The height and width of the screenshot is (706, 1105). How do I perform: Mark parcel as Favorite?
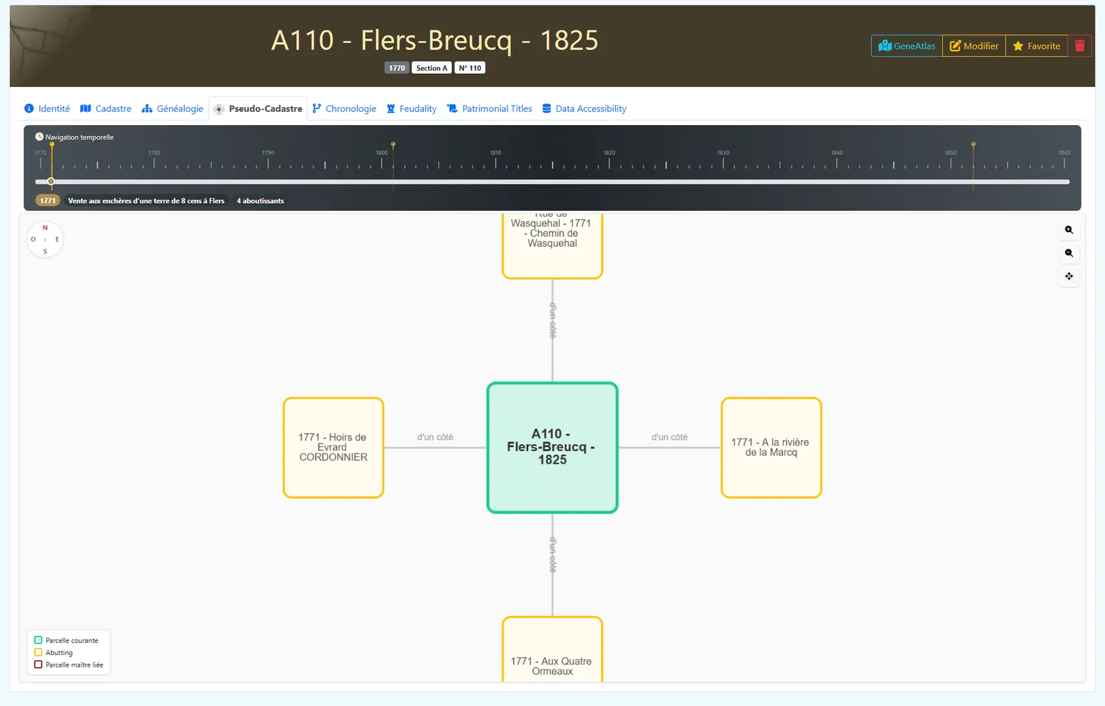click(x=1036, y=46)
